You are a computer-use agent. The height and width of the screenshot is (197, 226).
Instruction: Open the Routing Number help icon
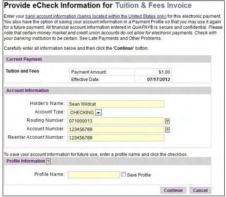[167, 121]
